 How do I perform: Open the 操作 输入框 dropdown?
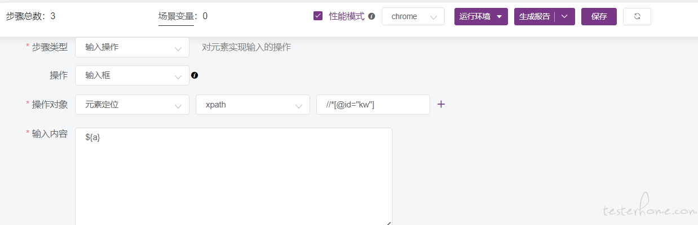pyautogui.click(x=132, y=75)
